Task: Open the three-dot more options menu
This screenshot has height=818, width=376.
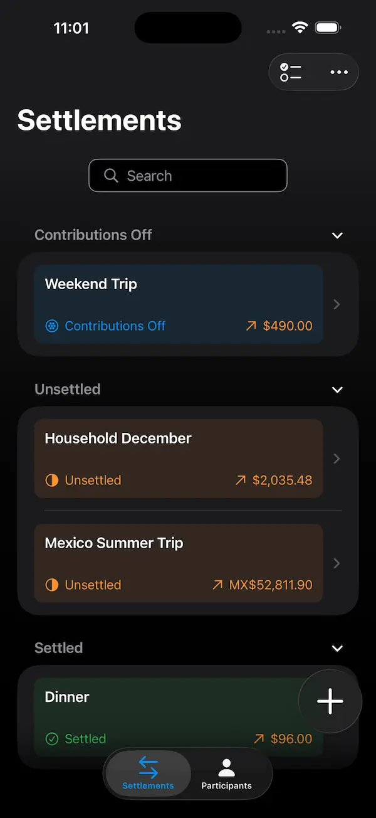Action: point(339,72)
